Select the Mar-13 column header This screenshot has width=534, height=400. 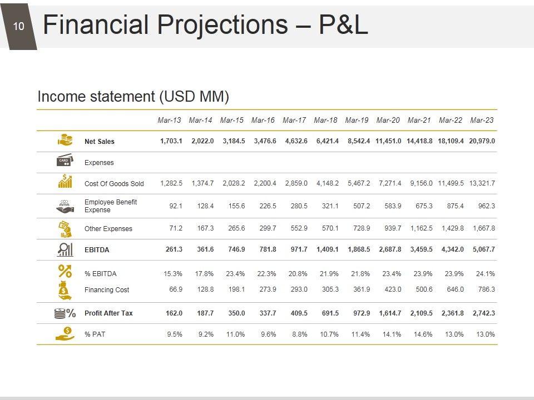point(169,120)
